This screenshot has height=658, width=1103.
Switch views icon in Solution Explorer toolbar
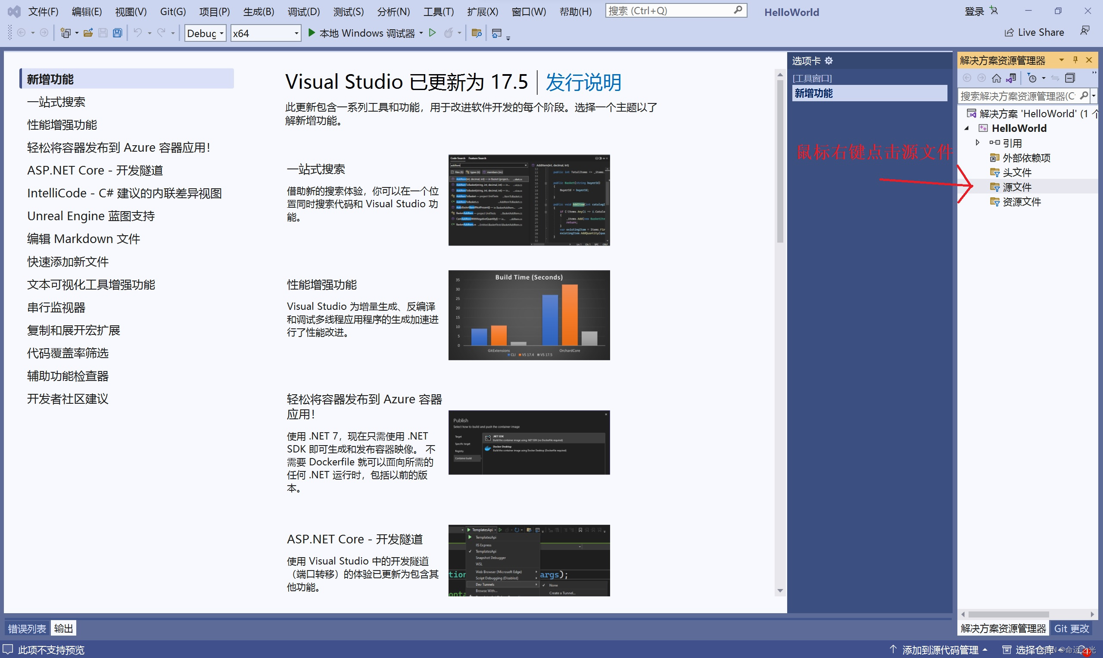(x=1011, y=78)
